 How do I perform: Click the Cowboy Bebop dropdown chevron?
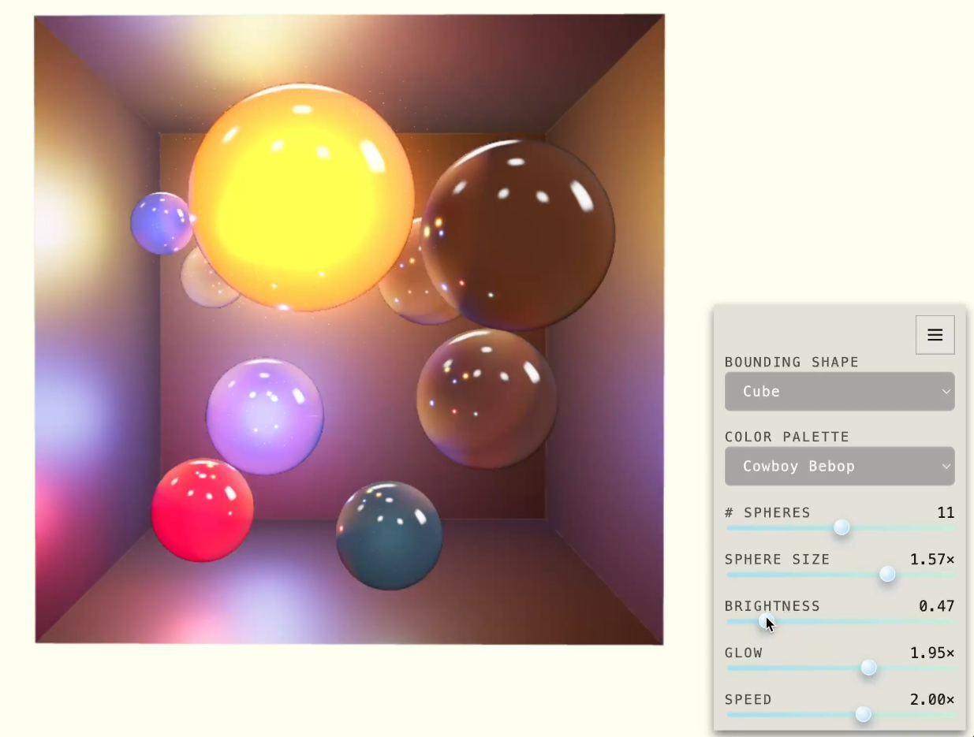(946, 467)
